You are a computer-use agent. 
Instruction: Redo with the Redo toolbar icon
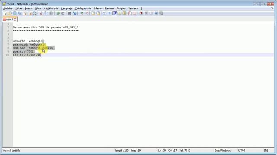pos(63,13)
